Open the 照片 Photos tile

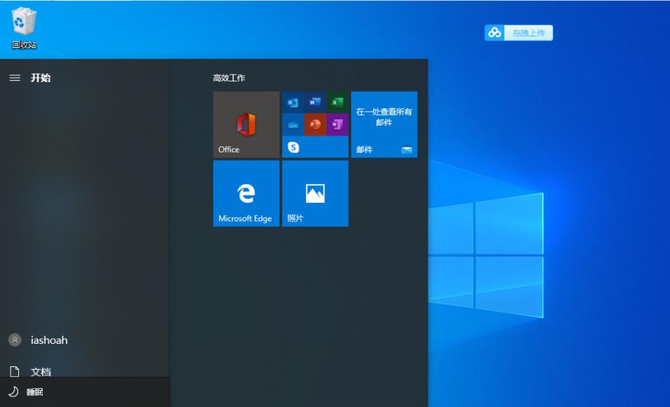pyautogui.click(x=315, y=194)
